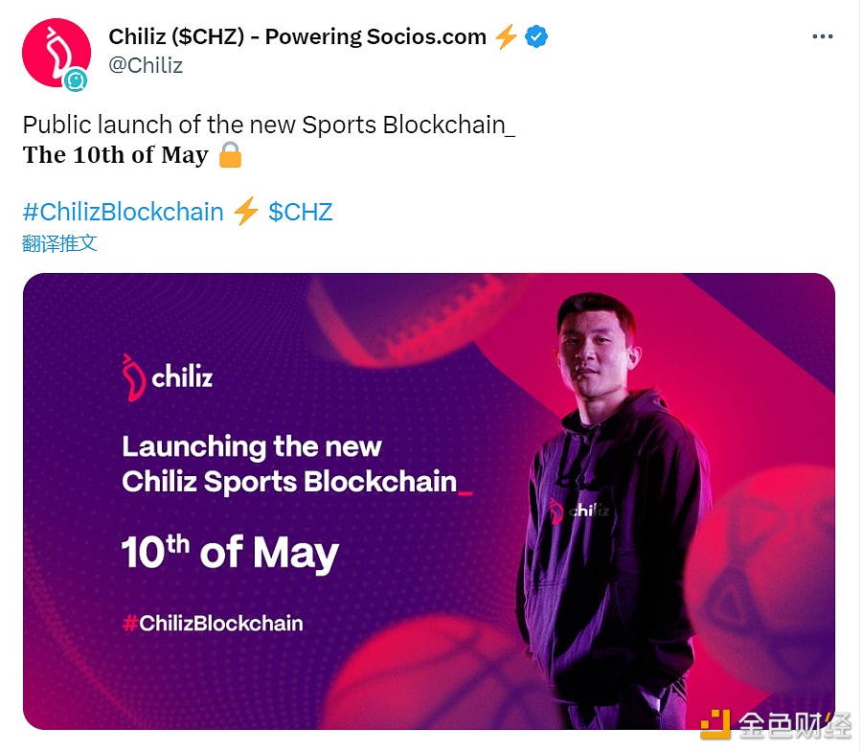Click the chiliz logo in the banner image
This screenshot has height=751, width=863.
coord(168,375)
